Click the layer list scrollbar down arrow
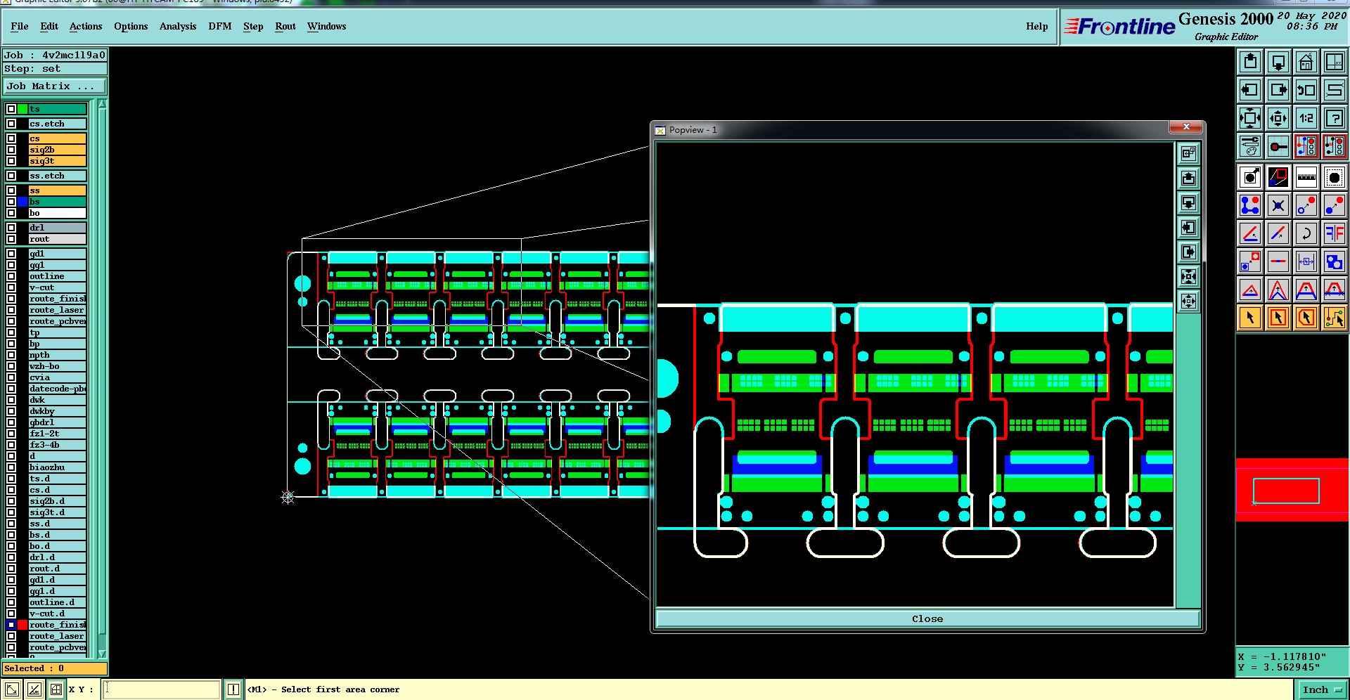This screenshot has height=700, width=1350. (102, 654)
